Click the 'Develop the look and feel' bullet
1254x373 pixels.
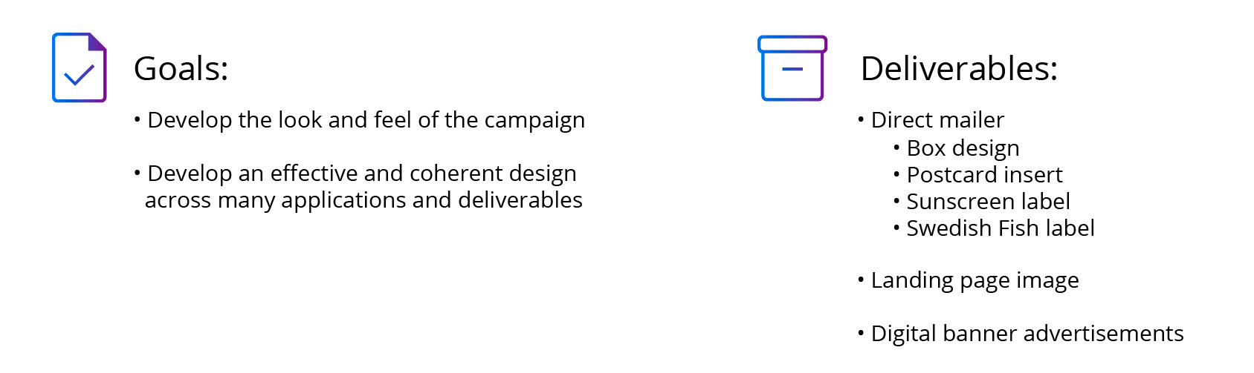pos(359,120)
